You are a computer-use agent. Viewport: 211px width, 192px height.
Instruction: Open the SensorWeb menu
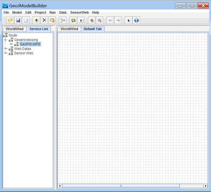tap(79, 12)
